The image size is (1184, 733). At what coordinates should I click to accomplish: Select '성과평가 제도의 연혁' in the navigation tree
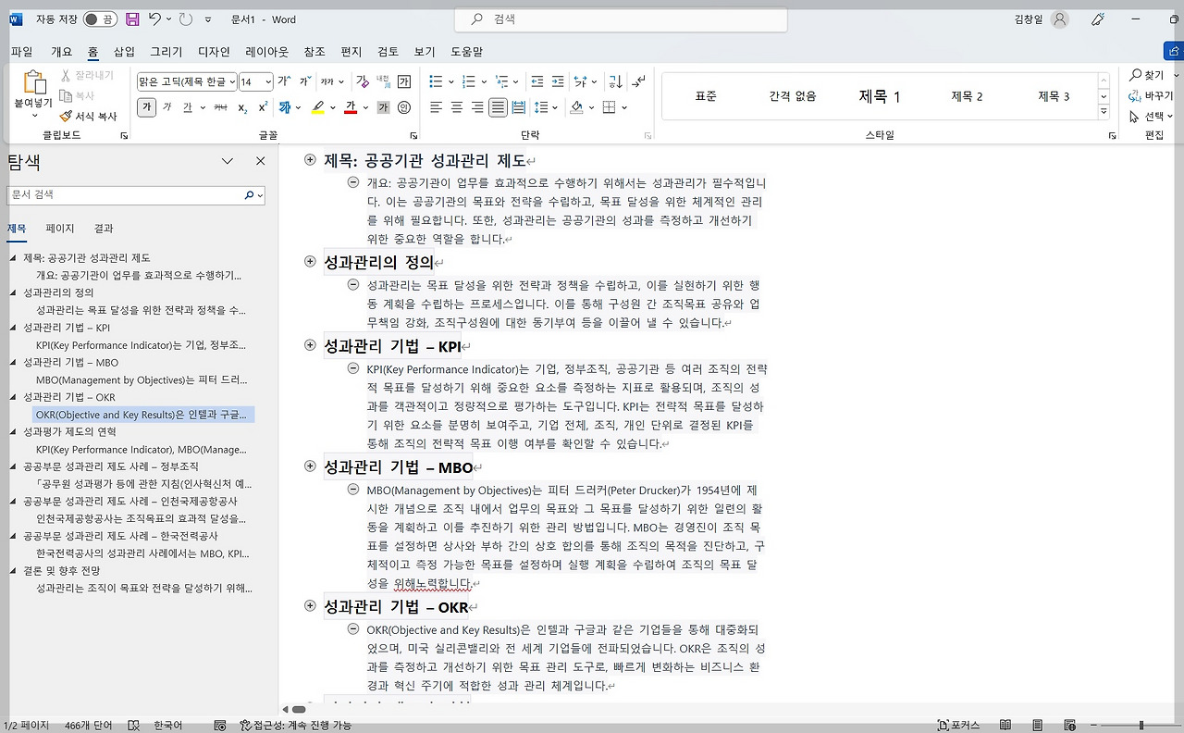(69, 431)
